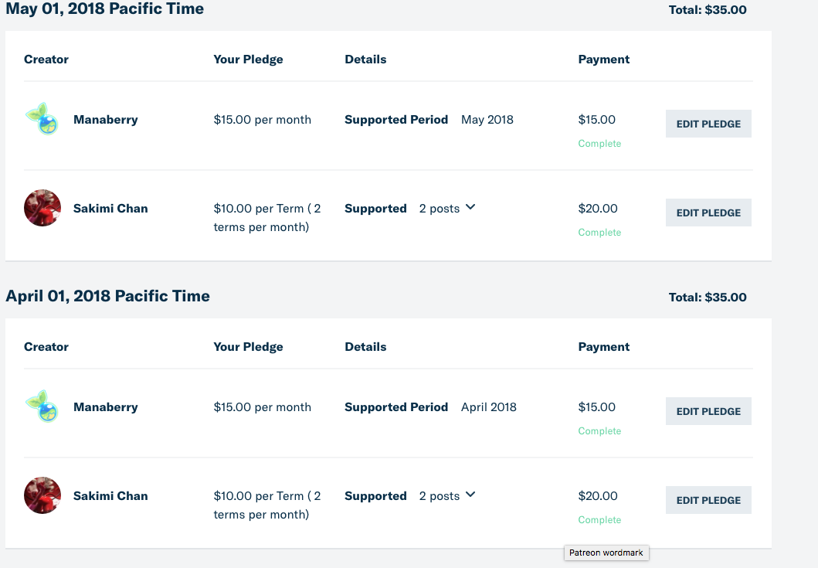Click the Patreon wordmark tooltip

(606, 553)
